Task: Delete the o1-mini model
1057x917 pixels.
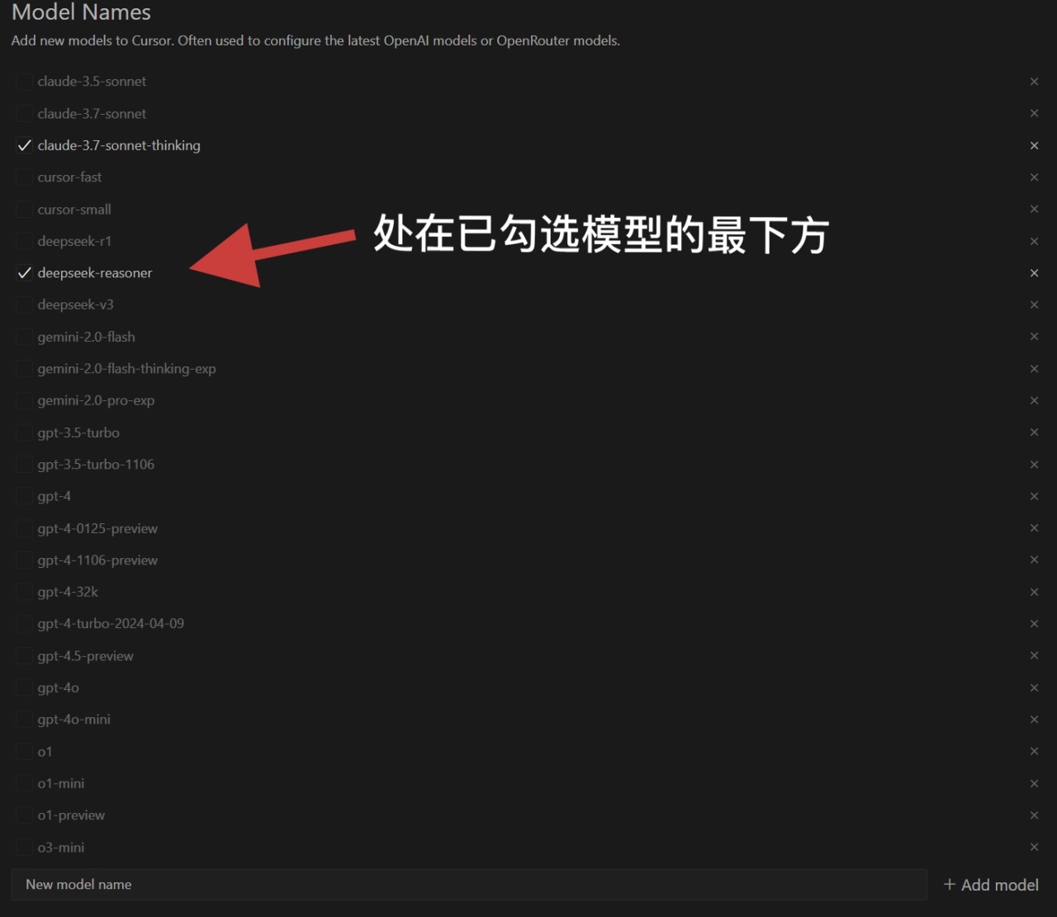Action: coord(1034,783)
